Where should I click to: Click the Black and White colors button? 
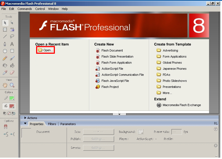[5, 113]
